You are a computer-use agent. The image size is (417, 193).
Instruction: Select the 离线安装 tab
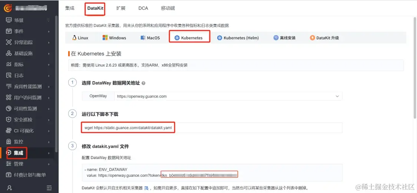click(x=284, y=38)
